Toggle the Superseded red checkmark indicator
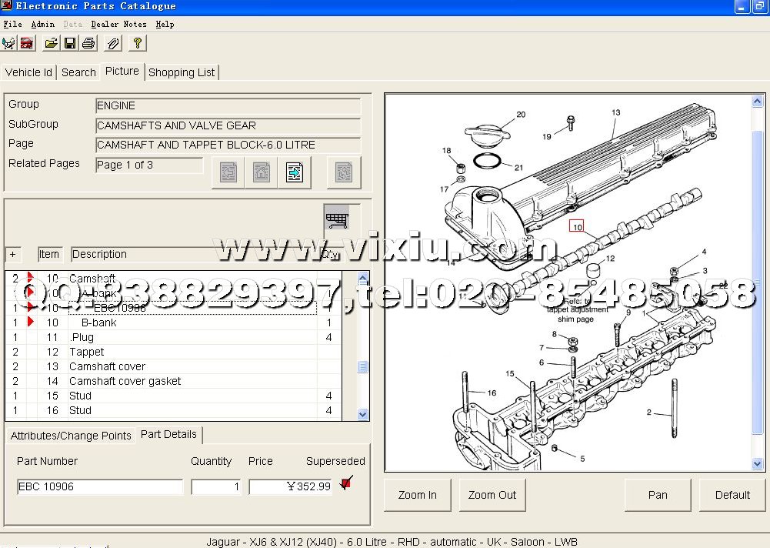Image resolution: width=770 pixels, height=548 pixels. (345, 483)
